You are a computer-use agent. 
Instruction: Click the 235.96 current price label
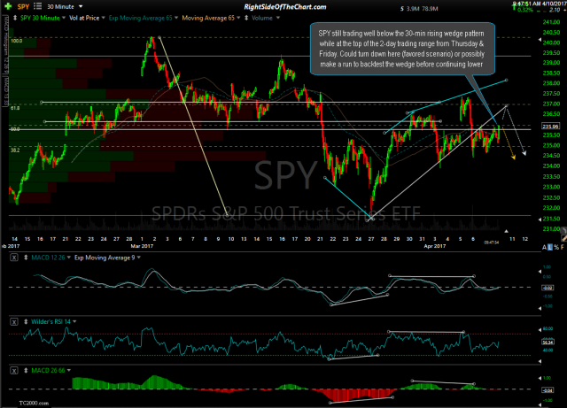pyautogui.click(x=550, y=127)
